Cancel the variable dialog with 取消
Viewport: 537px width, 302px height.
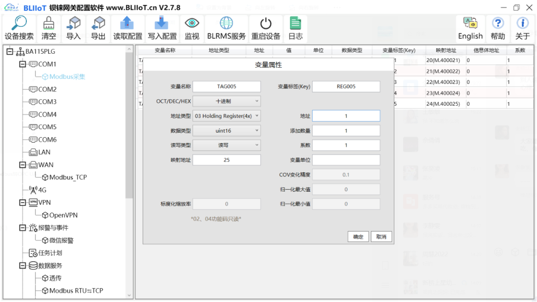pos(381,236)
